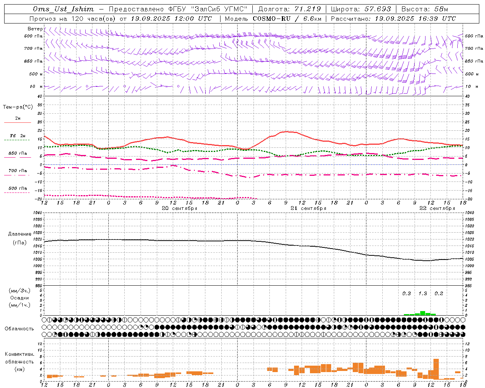Click the Осадки precipitation label
The height and width of the screenshot is (388, 485).
point(20,298)
